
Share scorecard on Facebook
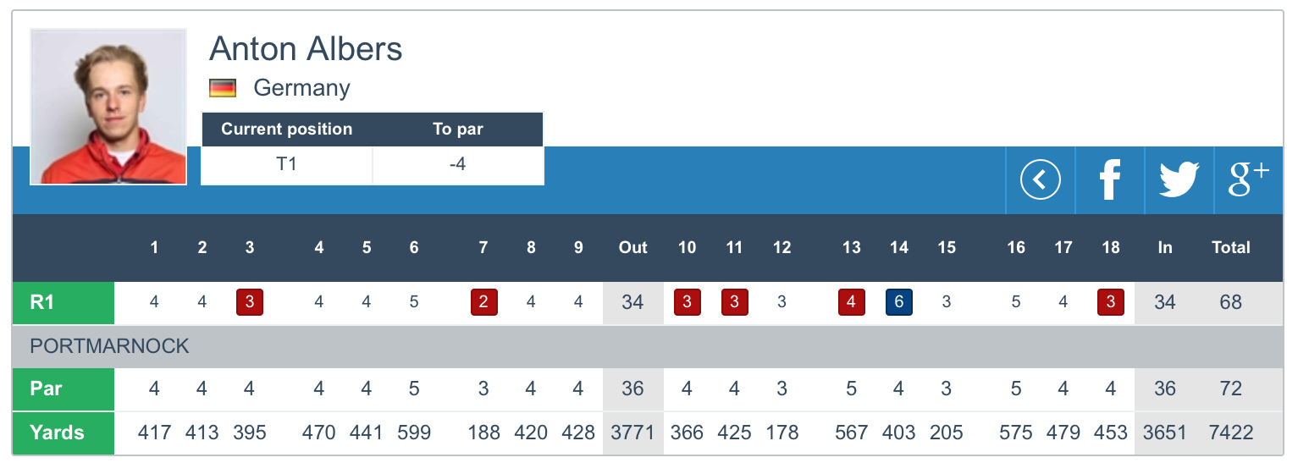(x=1109, y=180)
